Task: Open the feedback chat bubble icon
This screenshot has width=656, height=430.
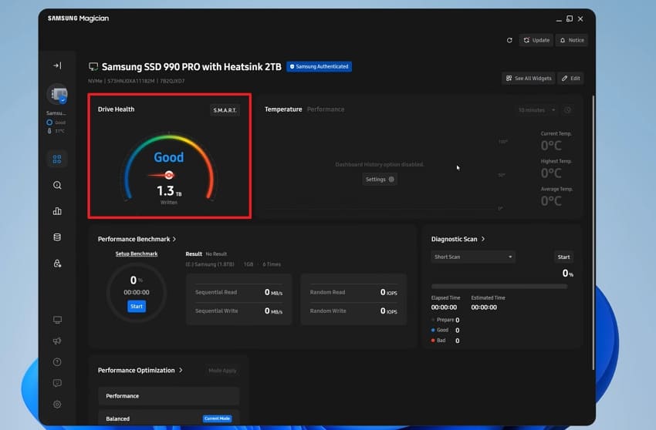Action: point(57,383)
